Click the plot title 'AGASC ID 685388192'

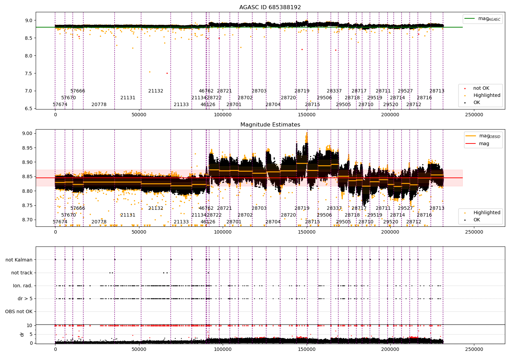pyautogui.click(x=270, y=7)
